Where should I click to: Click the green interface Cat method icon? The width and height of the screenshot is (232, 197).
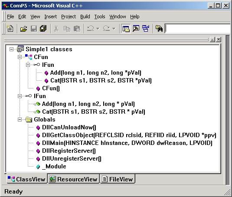[37, 112]
